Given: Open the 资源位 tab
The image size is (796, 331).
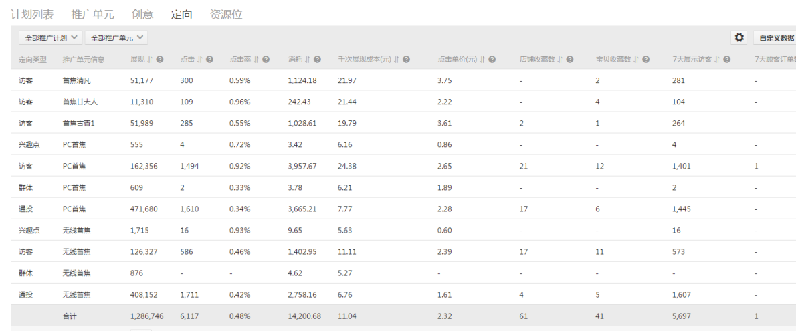Looking at the screenshot, I should pos(225,14).
